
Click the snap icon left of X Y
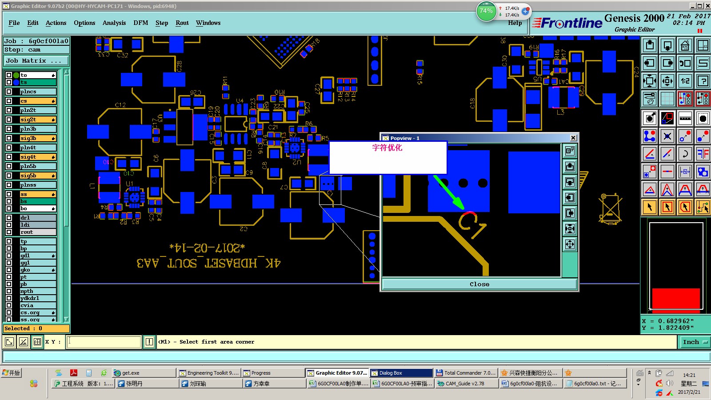(37, 342)
